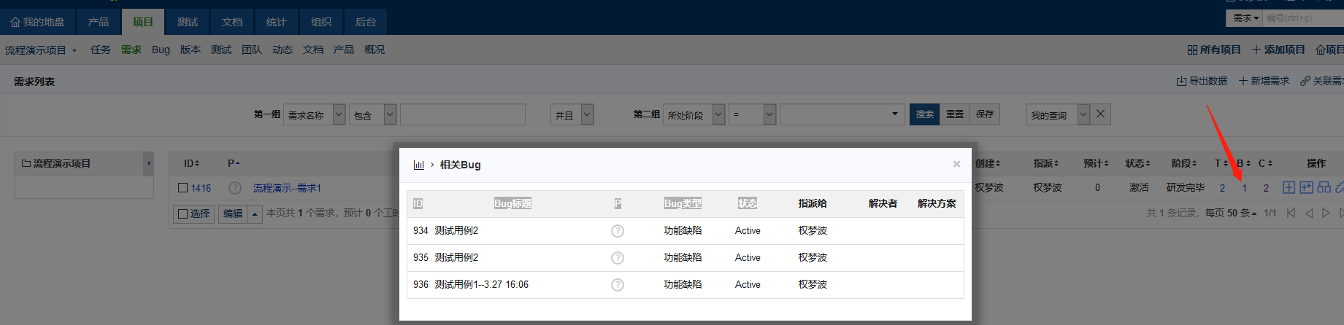Screen dimensions: 1344x325
Task: Click the 保存 save query button
Action: (985, 114)
